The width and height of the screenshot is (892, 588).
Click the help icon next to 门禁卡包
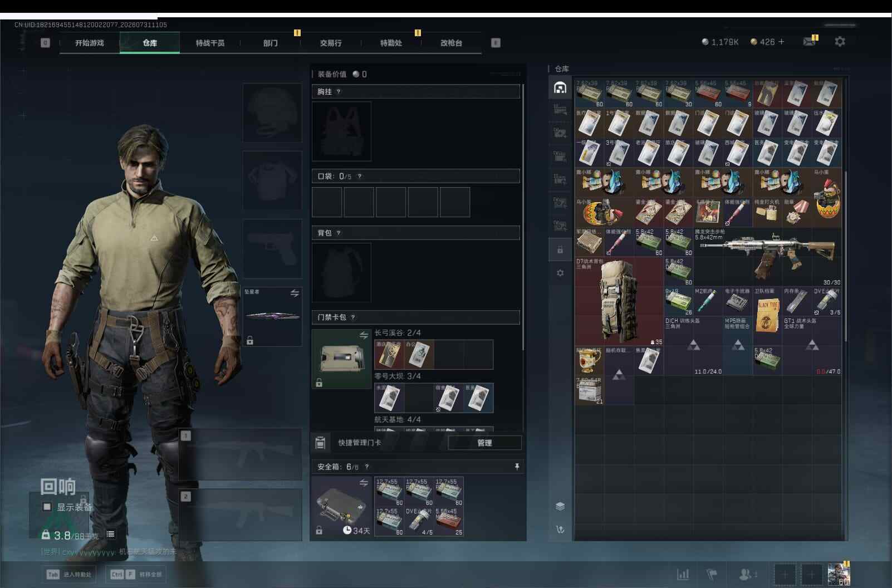tap(353, 317)
